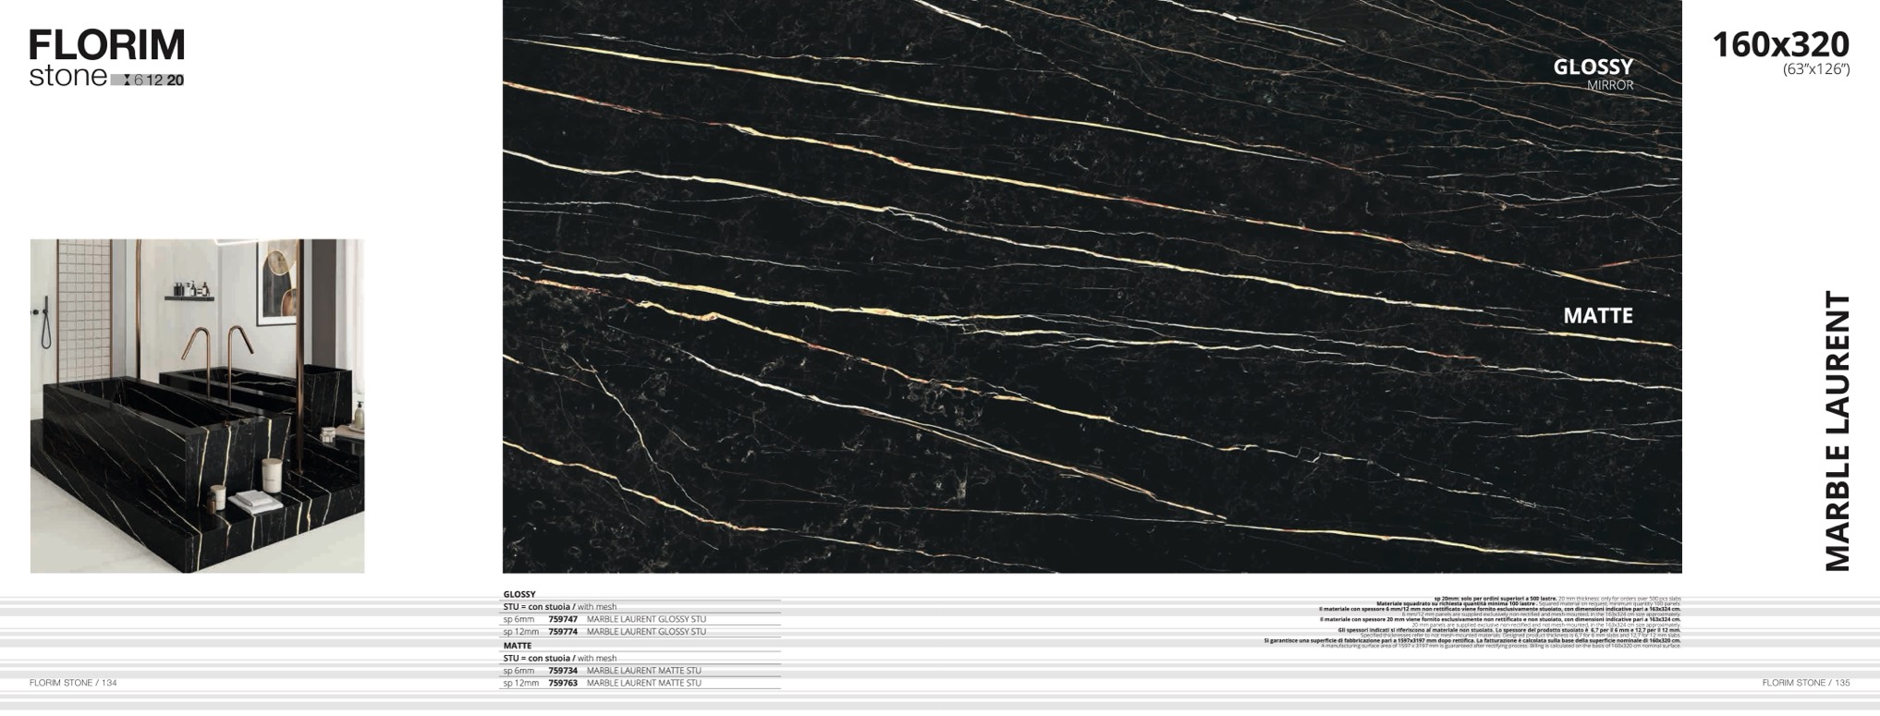Click the FLORIM stone logo

pos(106,57)
